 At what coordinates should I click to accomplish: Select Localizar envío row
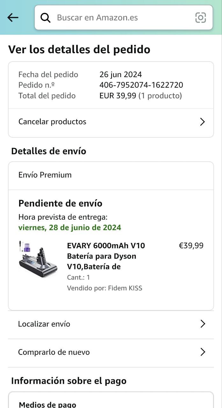111,325
